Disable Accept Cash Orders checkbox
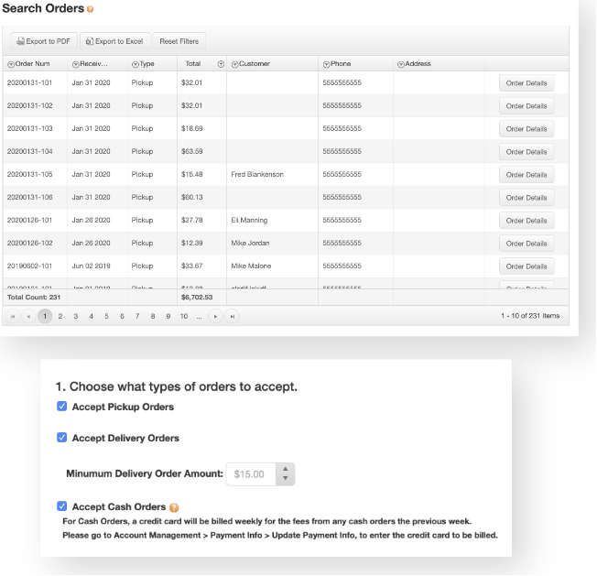 click(62, 506)
